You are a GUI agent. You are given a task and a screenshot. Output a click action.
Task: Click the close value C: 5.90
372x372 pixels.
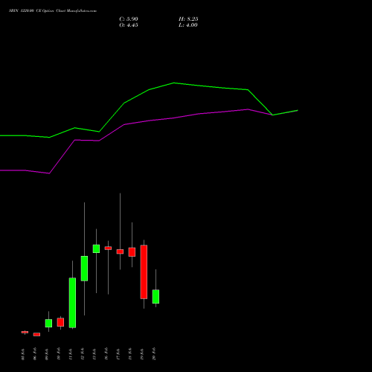coord(129,19)
